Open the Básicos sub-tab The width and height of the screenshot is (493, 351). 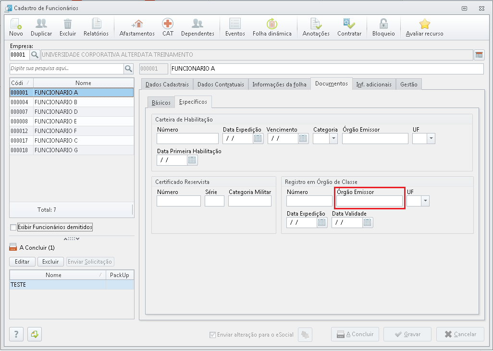(161, 102)
